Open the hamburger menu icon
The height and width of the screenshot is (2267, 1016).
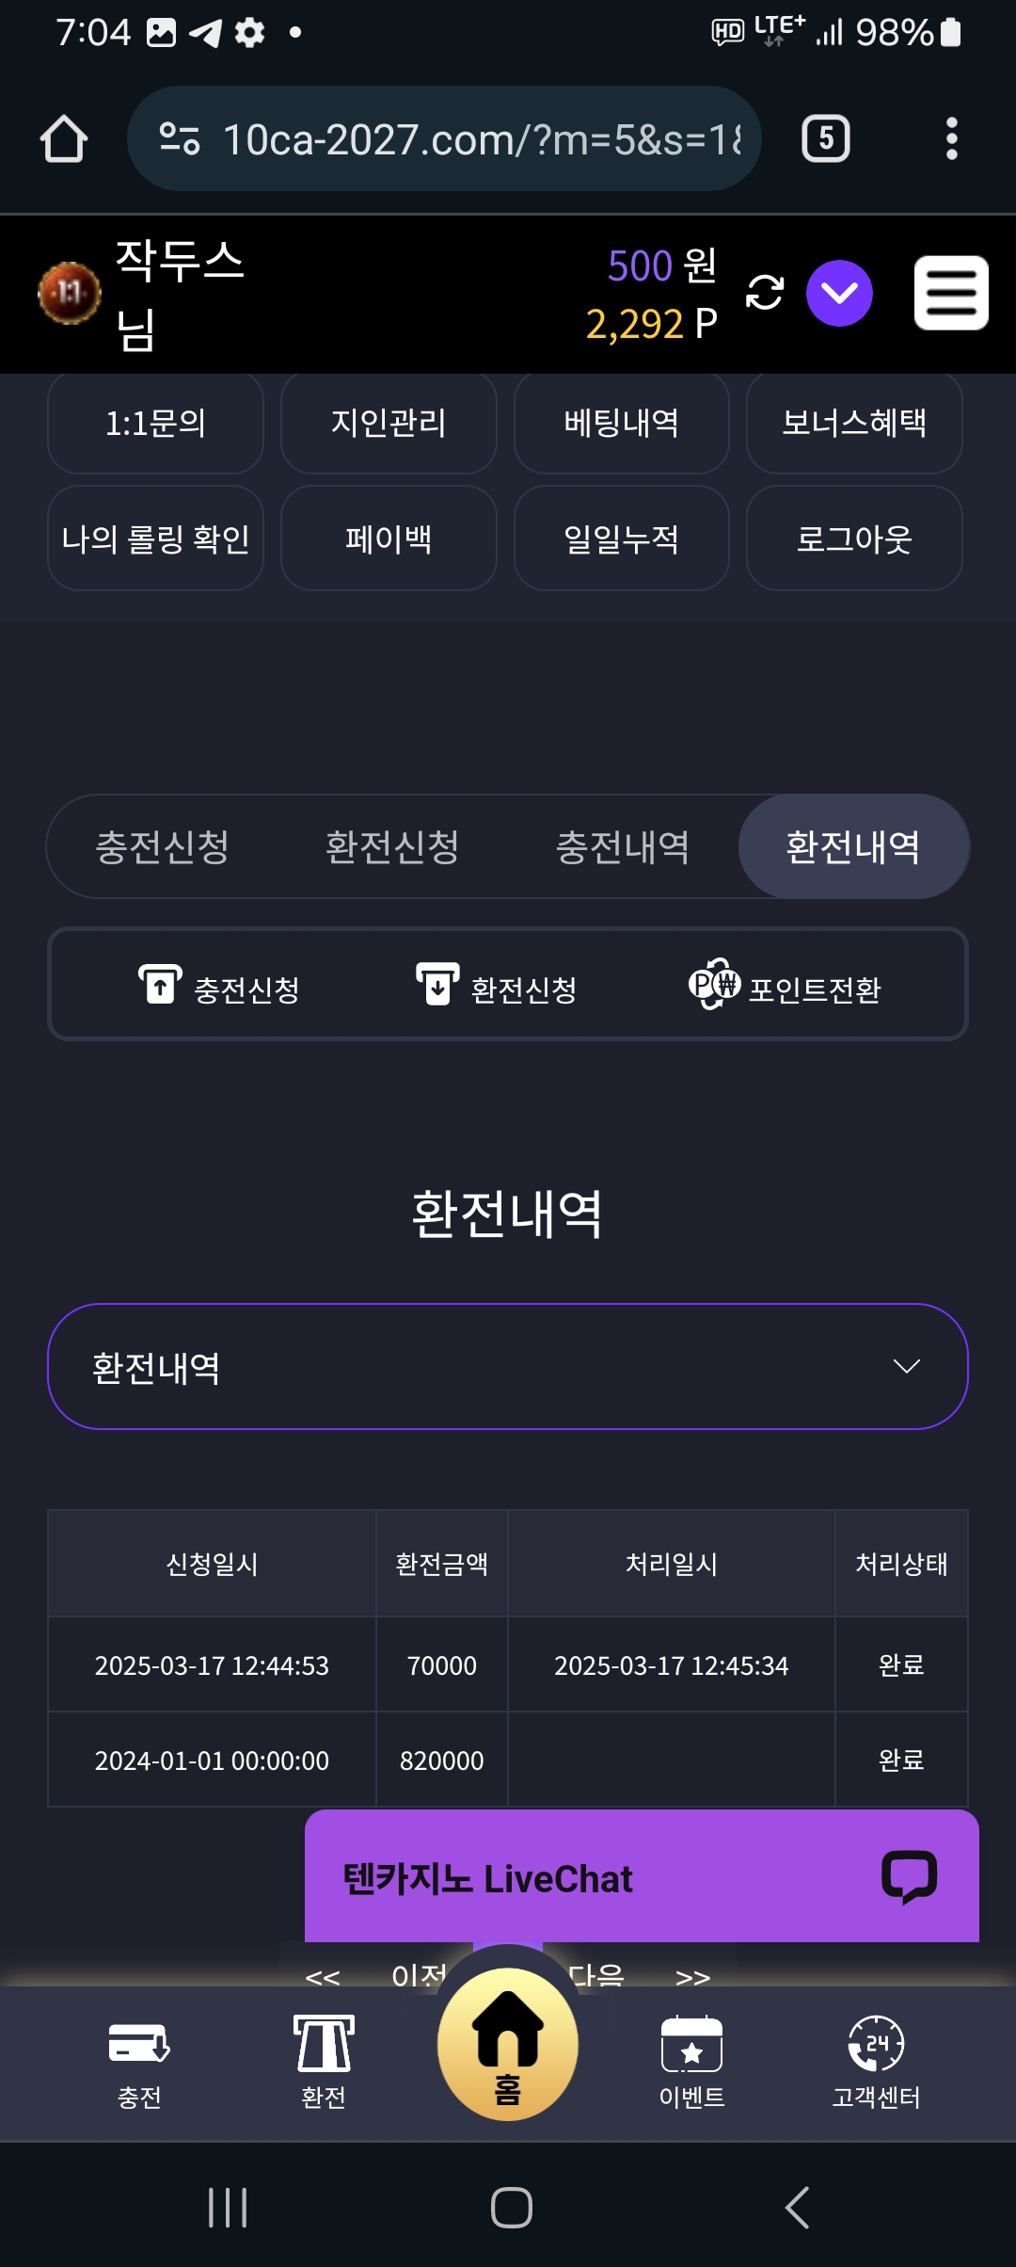coord(951,293)
